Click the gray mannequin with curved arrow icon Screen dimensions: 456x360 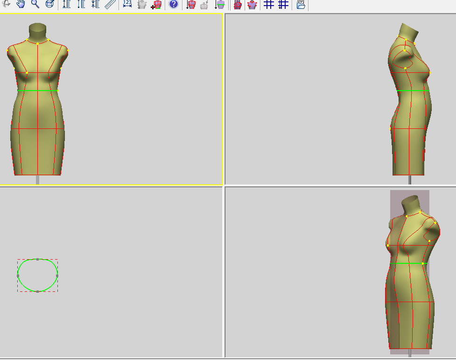(x=204, y=4)
